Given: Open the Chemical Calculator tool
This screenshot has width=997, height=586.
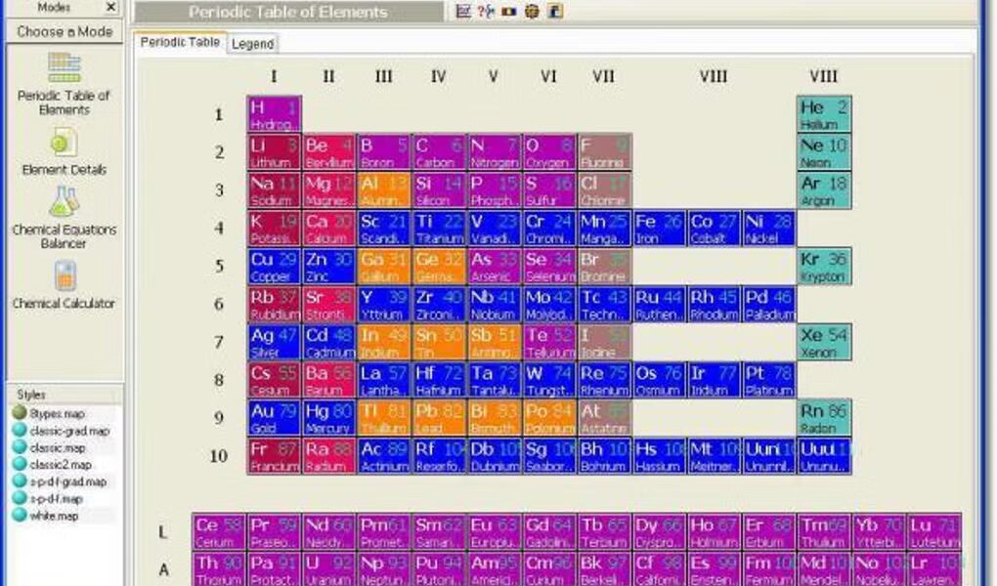Looking at the screenshot, I should point(64,276).
